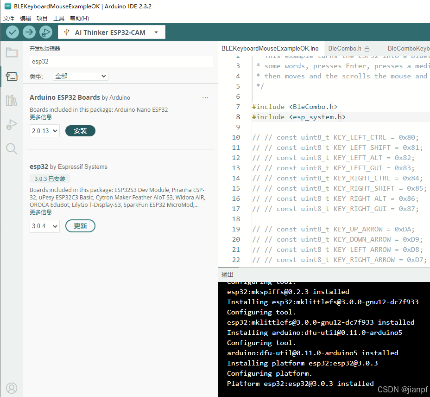Toggle the Boards Manager sidebar icon
This screenshot has height=397, width=430.
[x=12, y=77]
